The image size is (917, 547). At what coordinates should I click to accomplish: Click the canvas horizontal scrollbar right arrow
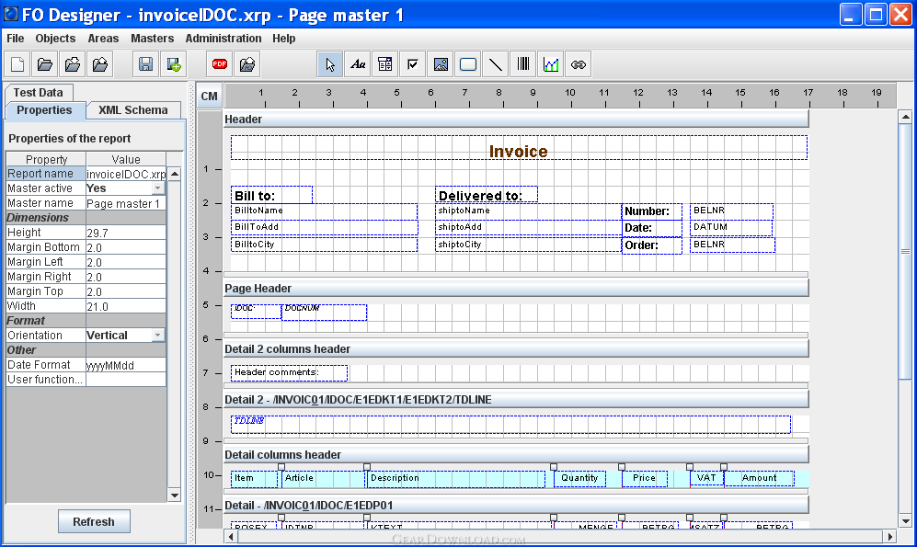889,536
